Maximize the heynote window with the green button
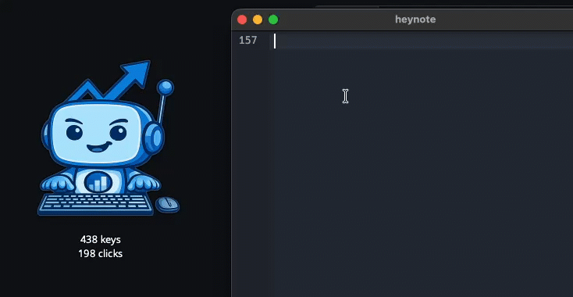The height and width of the screenshot is (297, 573). pos(273,20)
